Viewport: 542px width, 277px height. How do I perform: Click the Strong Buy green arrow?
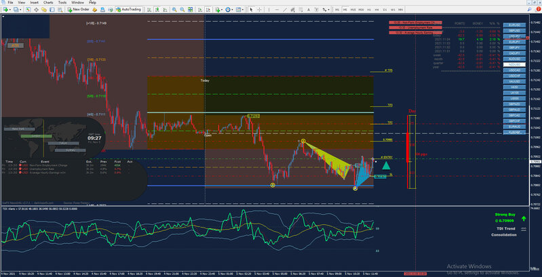[x=524, y=218]
